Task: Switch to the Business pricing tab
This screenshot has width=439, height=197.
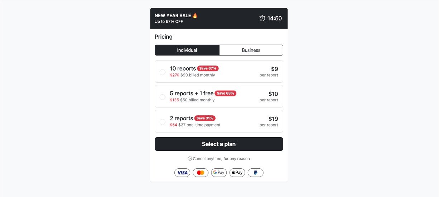Action: [251, 50]
